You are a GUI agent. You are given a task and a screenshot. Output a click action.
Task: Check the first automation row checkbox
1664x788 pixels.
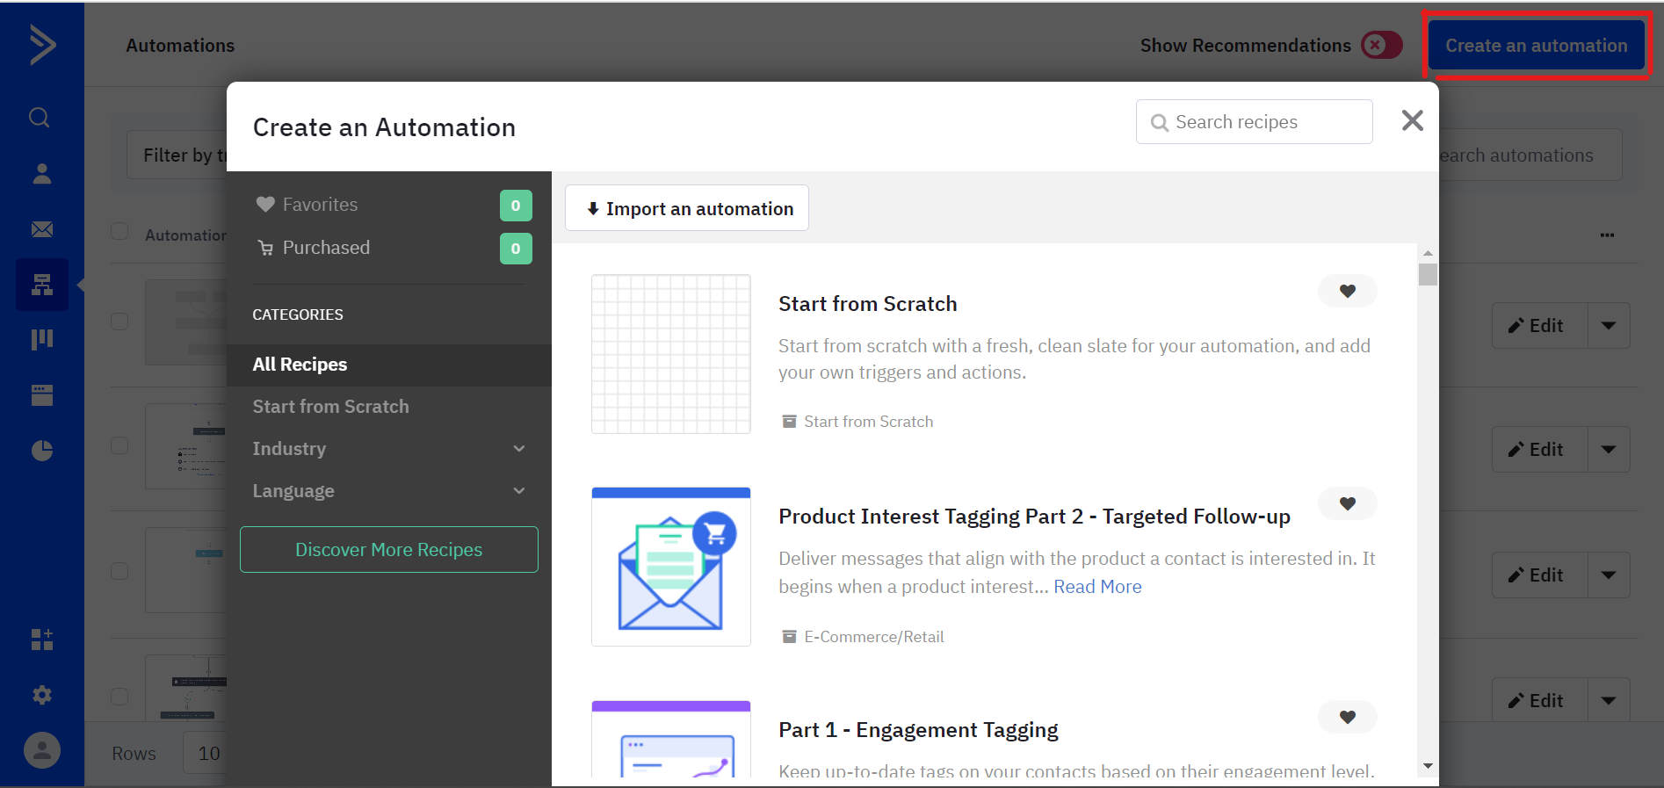tap(119, 322)
